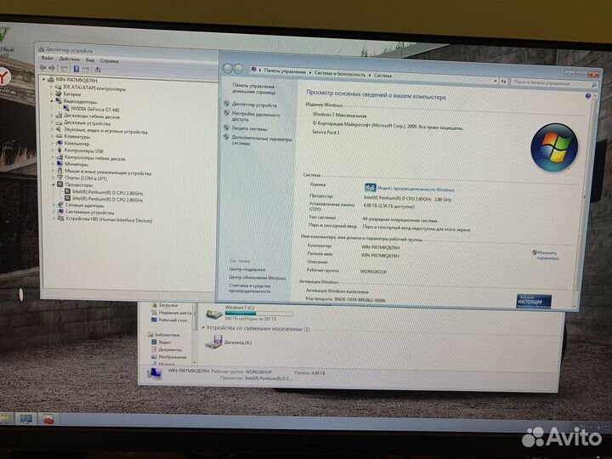The image size is (612, 459).
Task: Click the Клавиатуры keyboard icon
Action: [x=59, y=137]
